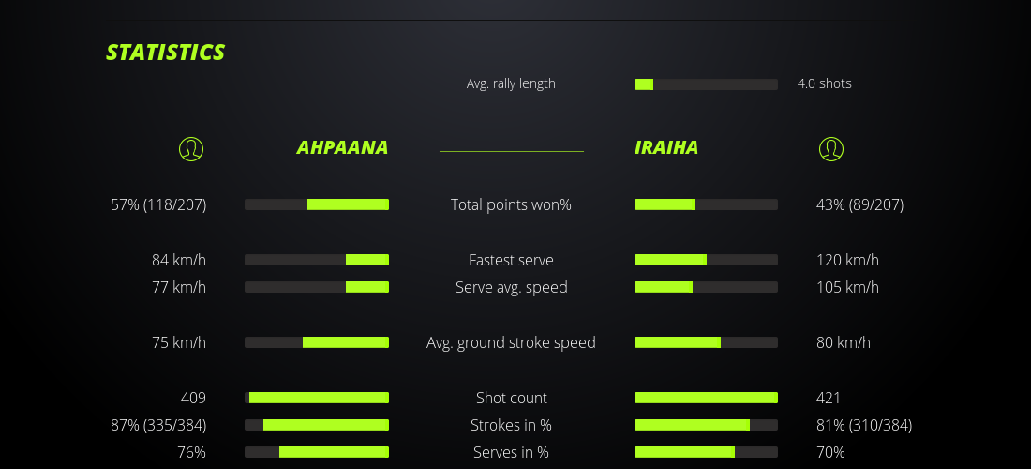This screenshot has width=1031, height=469.
Task: Click Iraiha's Shot count bar
Action: (706, 398)
